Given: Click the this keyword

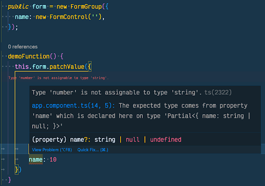Looking at the screenshot, I should coord(22,67).
